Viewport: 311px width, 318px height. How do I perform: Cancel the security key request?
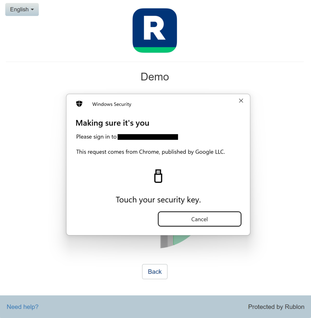point(199,219)
